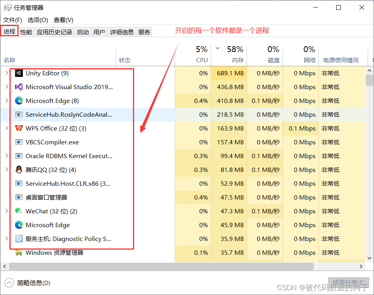Image resolution: width=374 pixels, height=295 pixels.
Task: Expand the WeChat (32 位) group
Action: [x=7, y=211]
